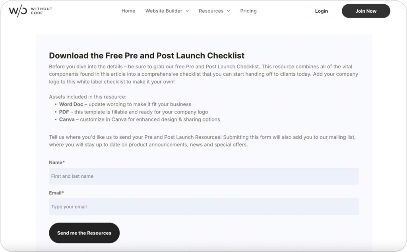Select Home in the navigation bar

tap(128, 11)
